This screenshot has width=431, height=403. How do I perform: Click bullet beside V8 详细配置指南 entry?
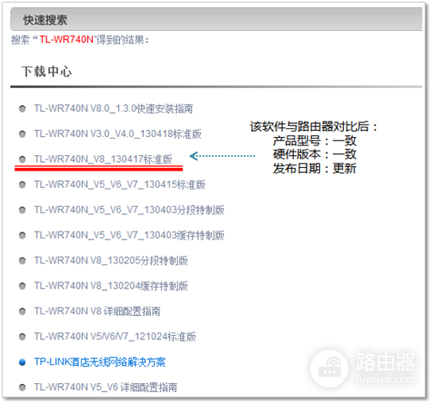(x=22, y=312)
